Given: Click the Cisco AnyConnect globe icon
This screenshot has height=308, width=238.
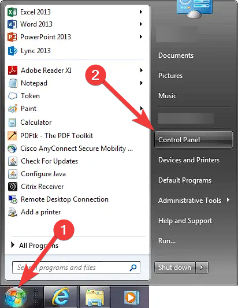Looking at the screenshot, I should [x=12, y=149].
